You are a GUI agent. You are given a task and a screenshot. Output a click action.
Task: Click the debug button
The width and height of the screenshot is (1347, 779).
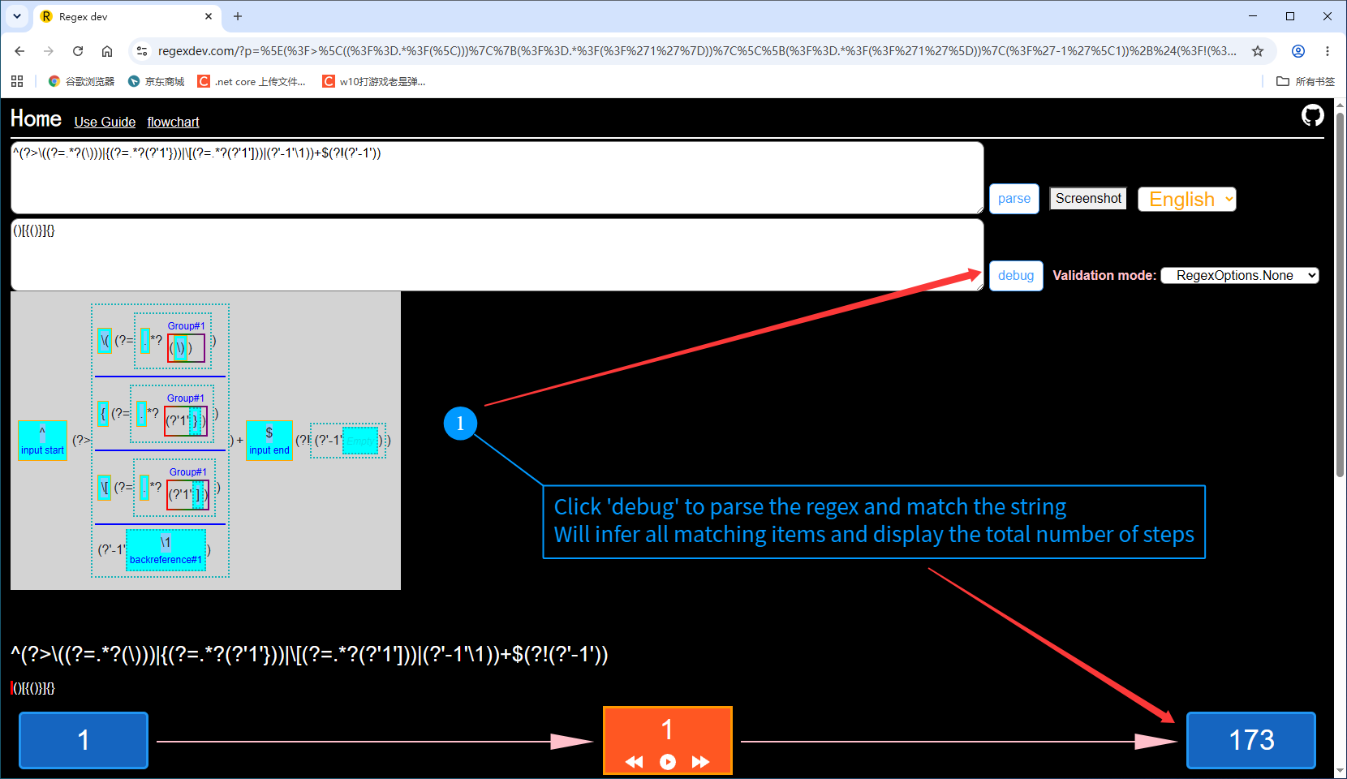[1016, 276]
